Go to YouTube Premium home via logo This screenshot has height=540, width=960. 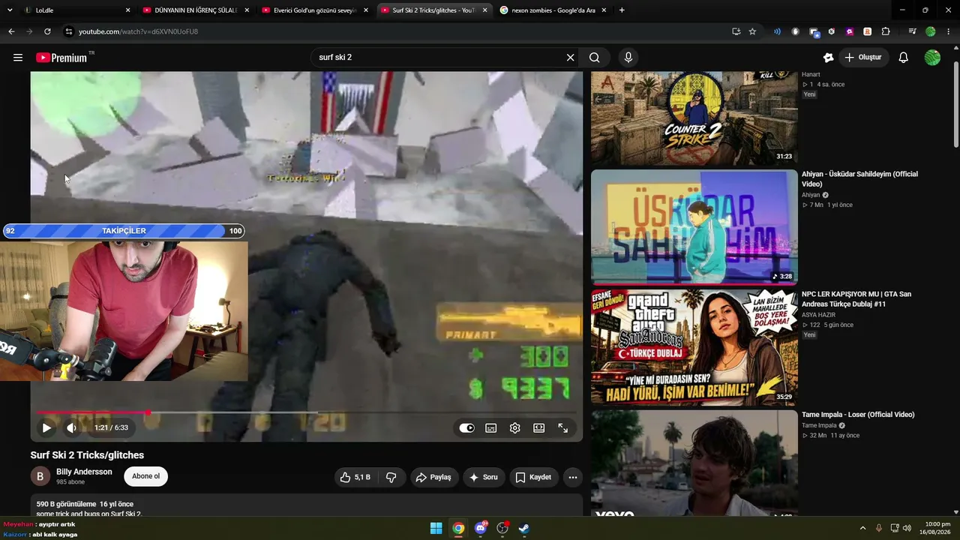[x=61, y=58]
